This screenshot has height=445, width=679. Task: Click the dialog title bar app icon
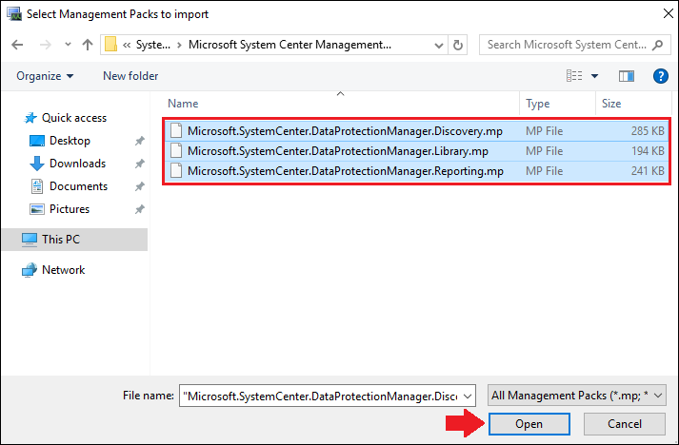tap(14, 13)
